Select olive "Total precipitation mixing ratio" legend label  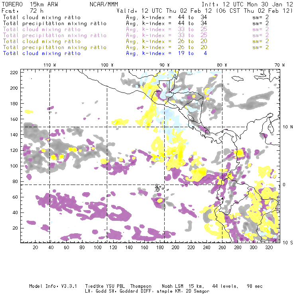coord(55,47)
